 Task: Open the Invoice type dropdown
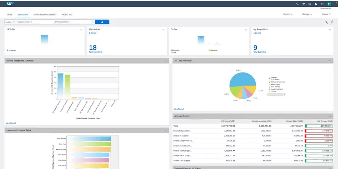(x=10, y=22)
